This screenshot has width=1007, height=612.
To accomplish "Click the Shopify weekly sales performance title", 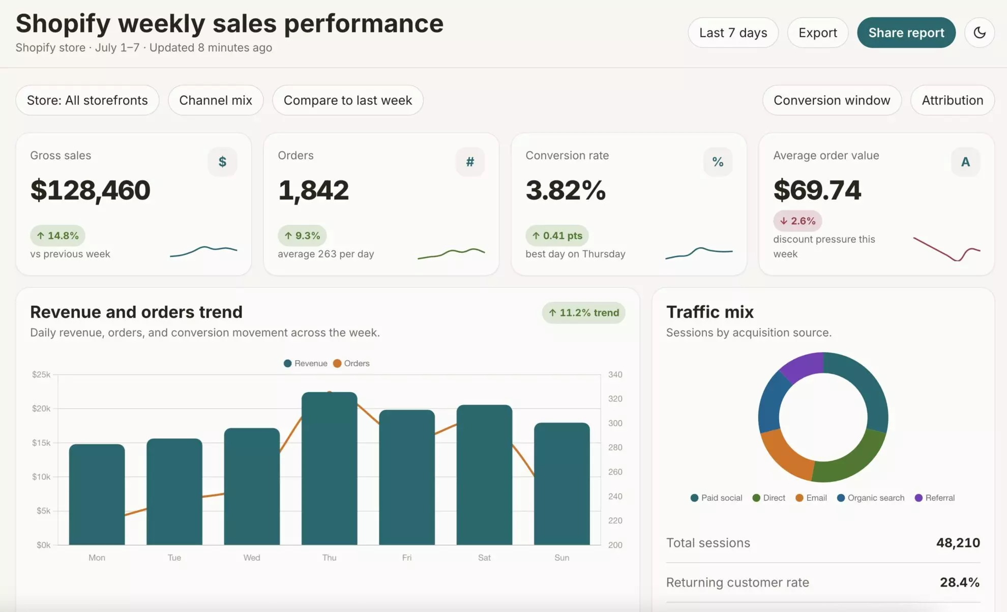I will coord(229,23).
